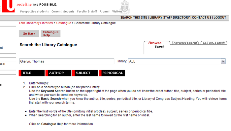This screenshot has height=131, width=231.
Task: Open LIBRARY STAFF DIRECTORY
Action: pyautogui.click(x=170, y=18)
